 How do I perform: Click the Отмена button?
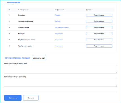point(31,98)
